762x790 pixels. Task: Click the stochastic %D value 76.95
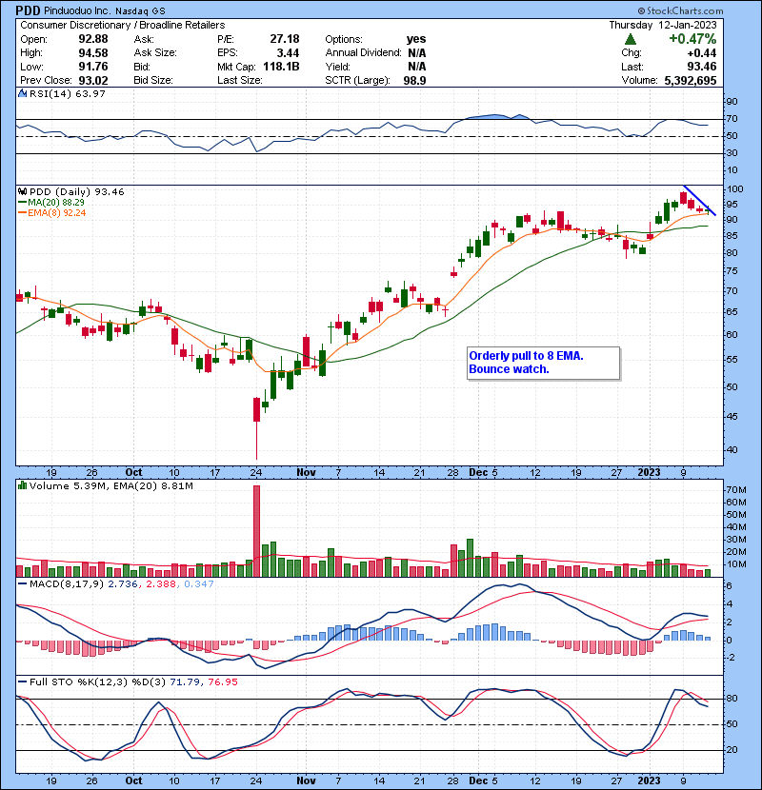tap(222, 681)
